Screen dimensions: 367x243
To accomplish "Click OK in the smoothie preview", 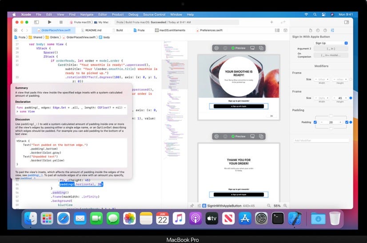I will 271,116.
